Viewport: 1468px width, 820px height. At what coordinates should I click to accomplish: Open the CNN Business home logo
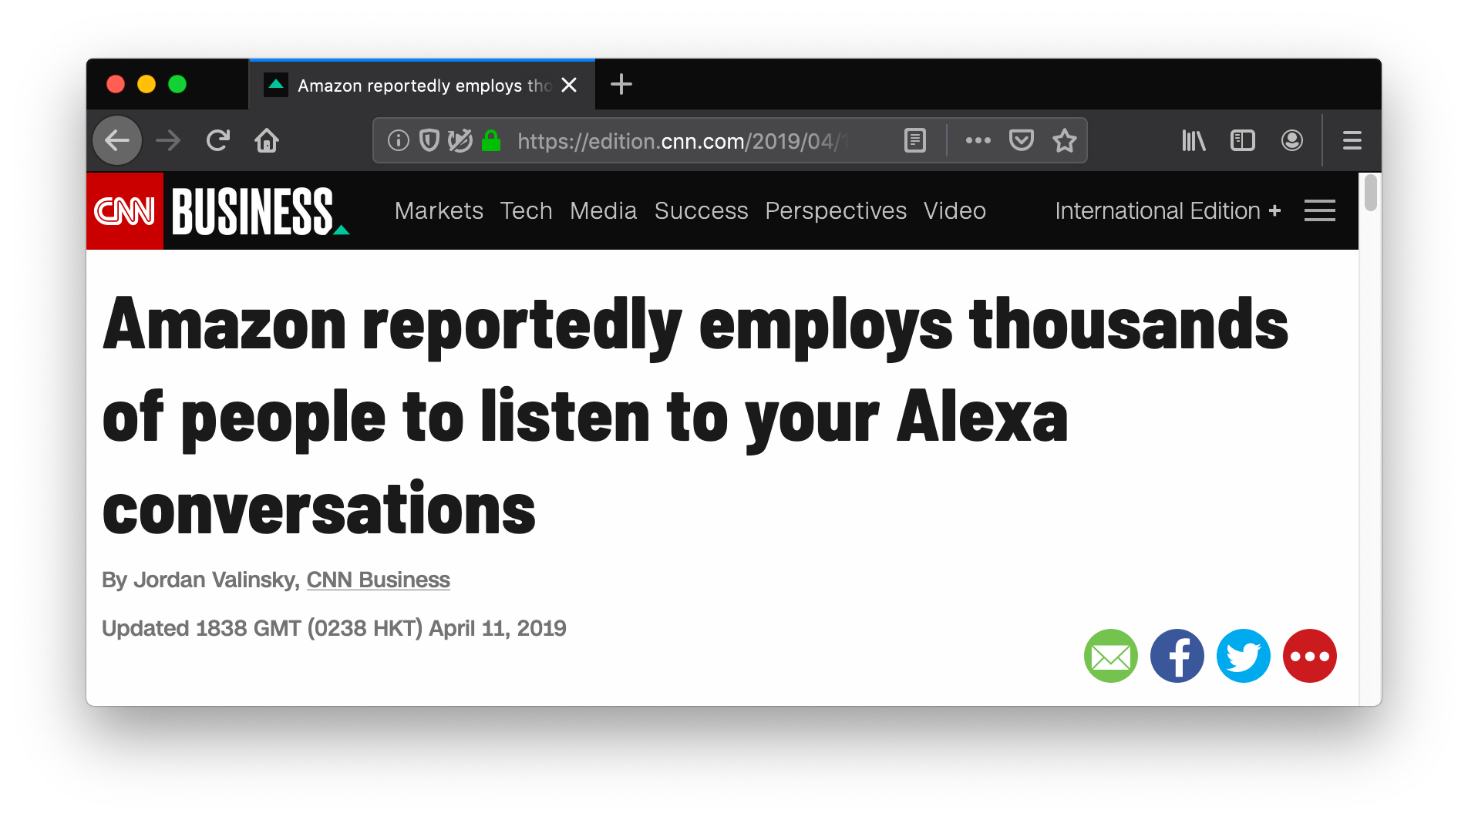point(261,210)
